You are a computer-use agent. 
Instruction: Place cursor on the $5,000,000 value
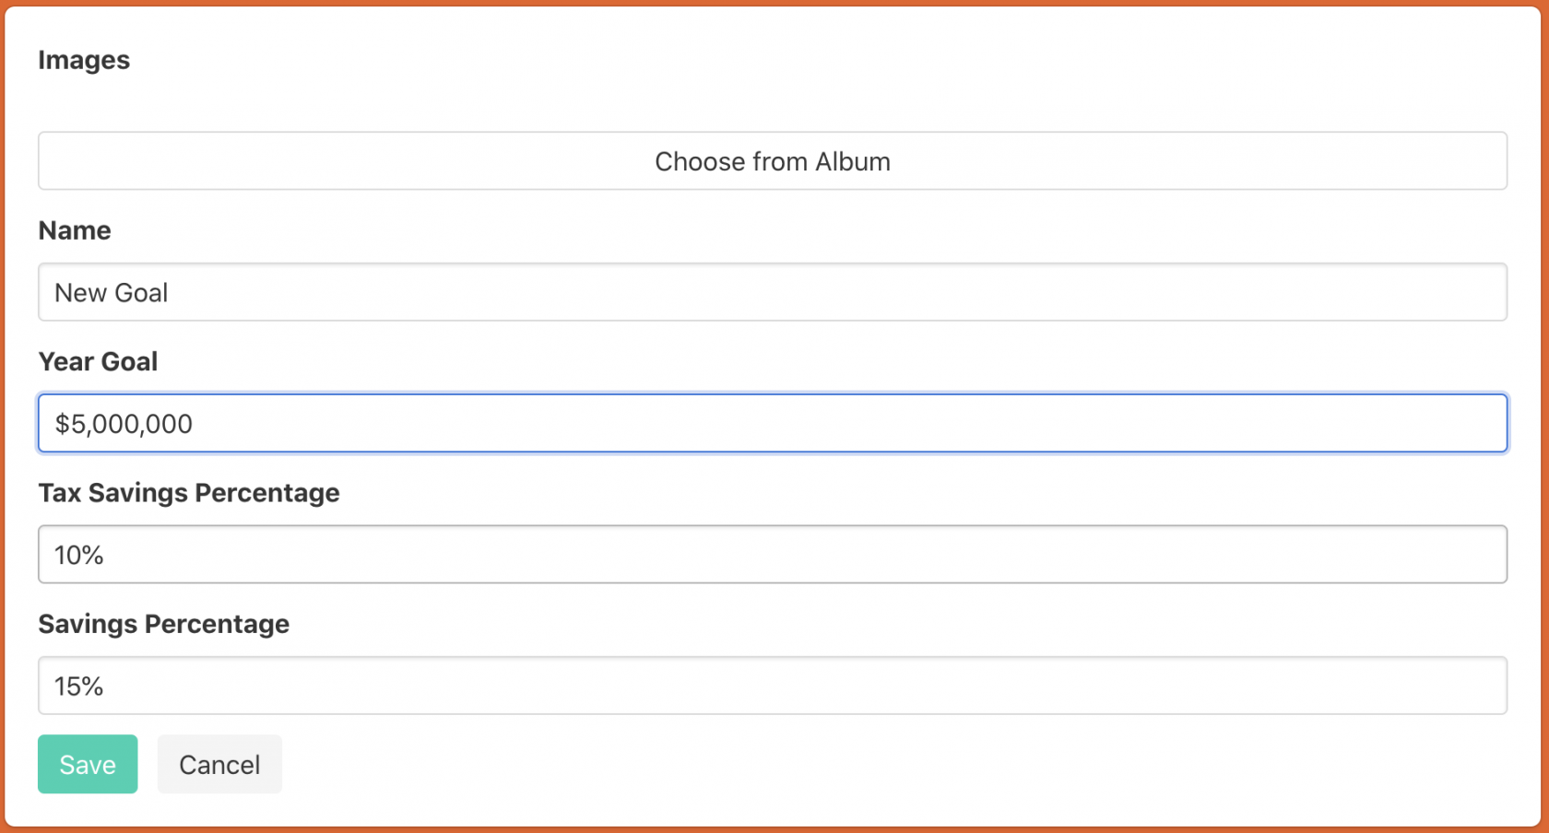124,424
